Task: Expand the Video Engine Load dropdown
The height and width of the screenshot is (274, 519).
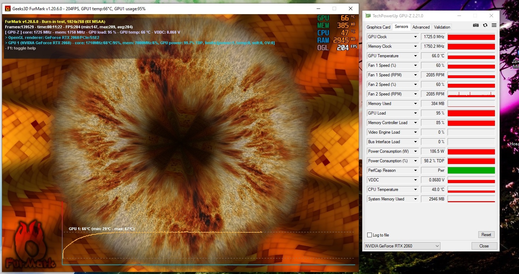Action: (x=415, y=132)
